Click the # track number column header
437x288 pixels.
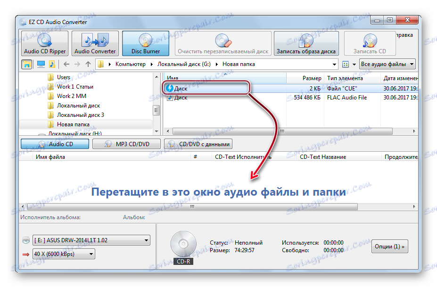point(201,157)
